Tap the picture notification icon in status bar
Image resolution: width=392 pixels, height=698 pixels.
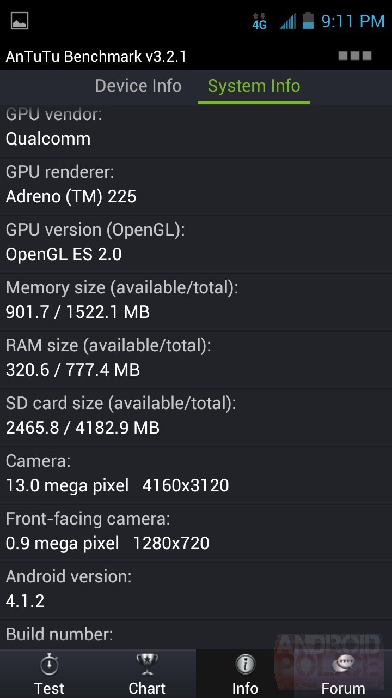coord(20,21)
